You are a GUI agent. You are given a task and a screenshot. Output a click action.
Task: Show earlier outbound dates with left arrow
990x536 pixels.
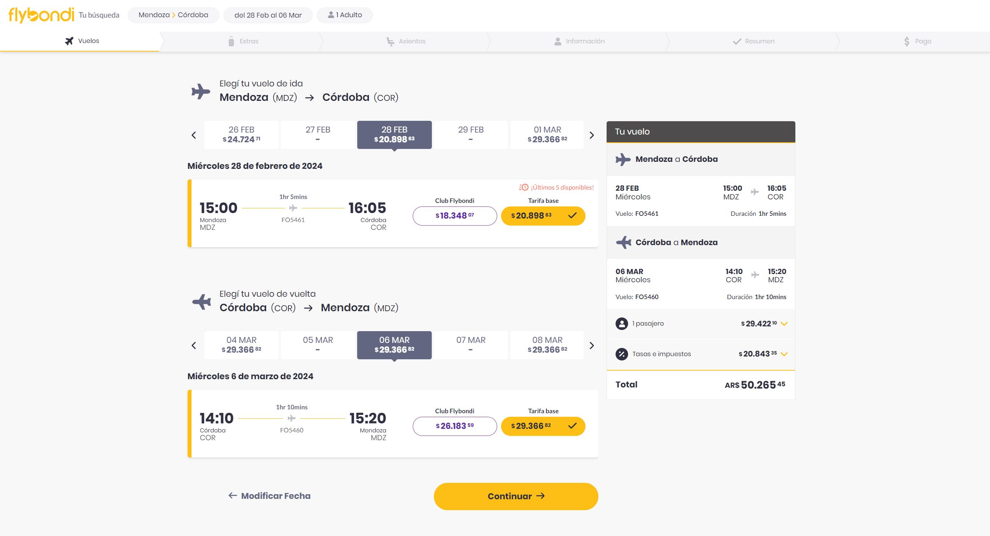194,135
